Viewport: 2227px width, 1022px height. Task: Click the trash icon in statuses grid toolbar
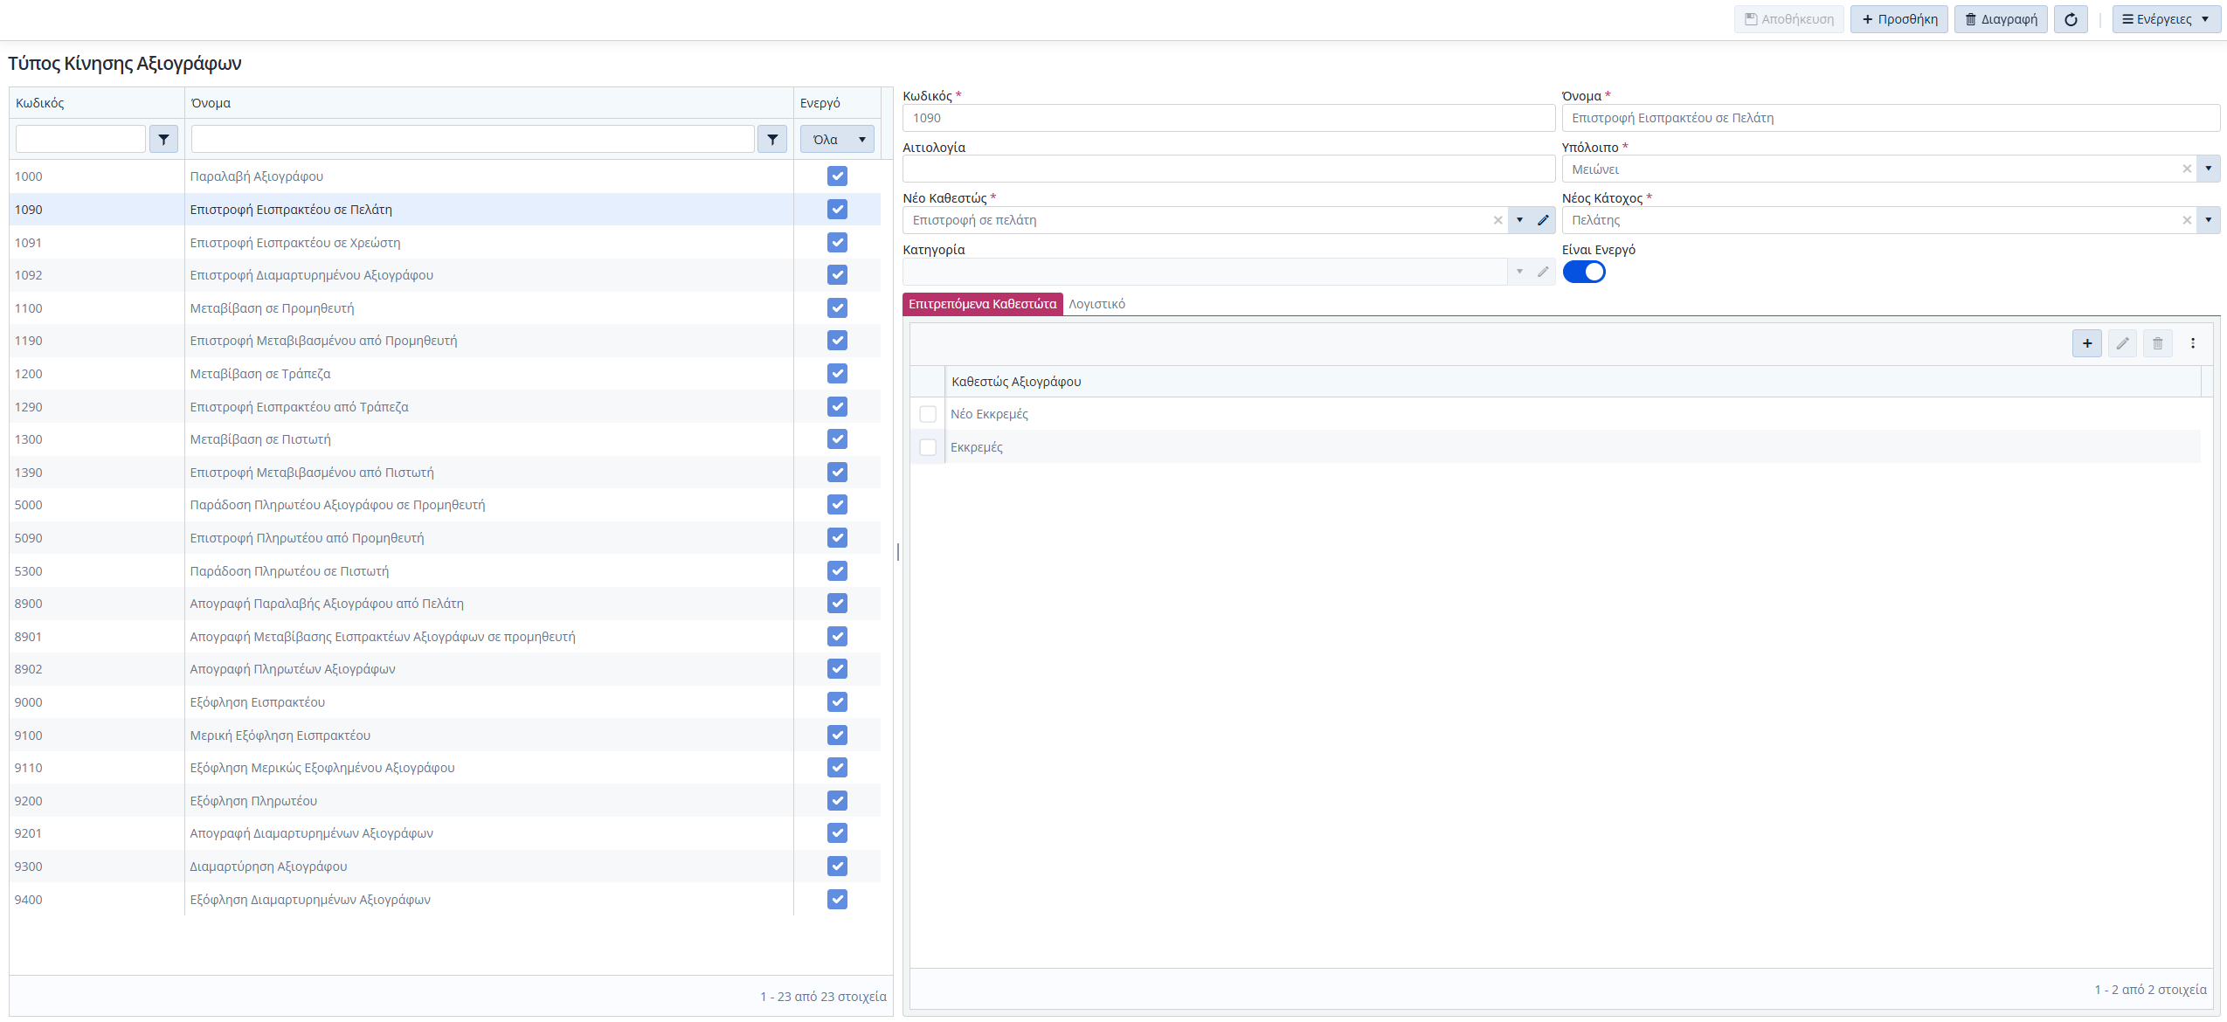click(2157, 343)
